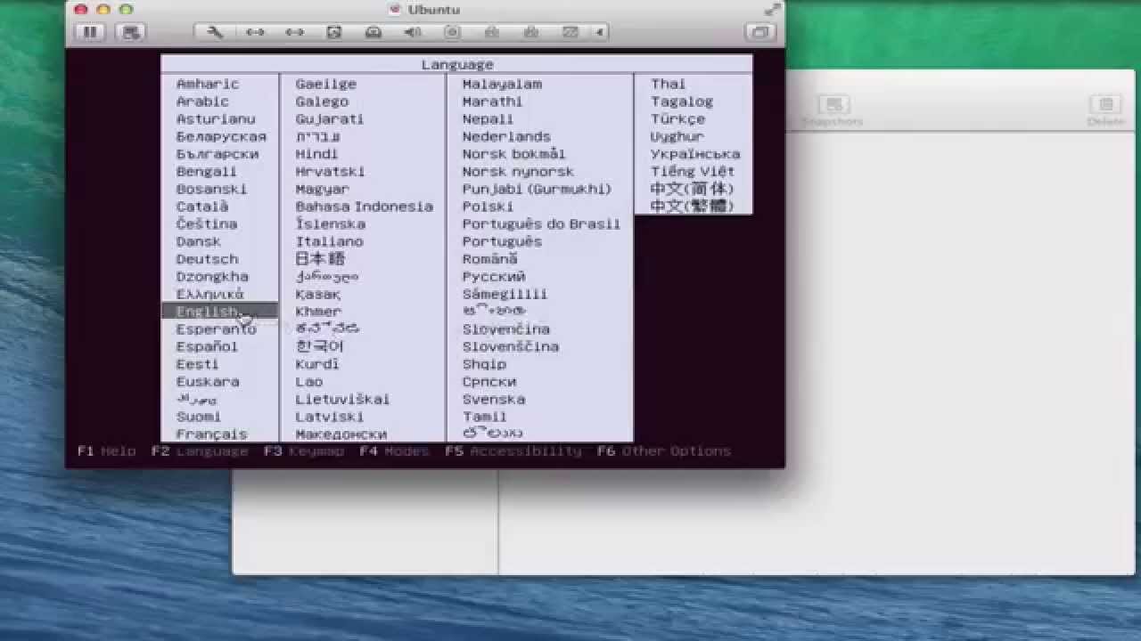The width and height of the screenshot is (1141, 641).
Task: Select Dzongkha language
Action: (212, 276)
